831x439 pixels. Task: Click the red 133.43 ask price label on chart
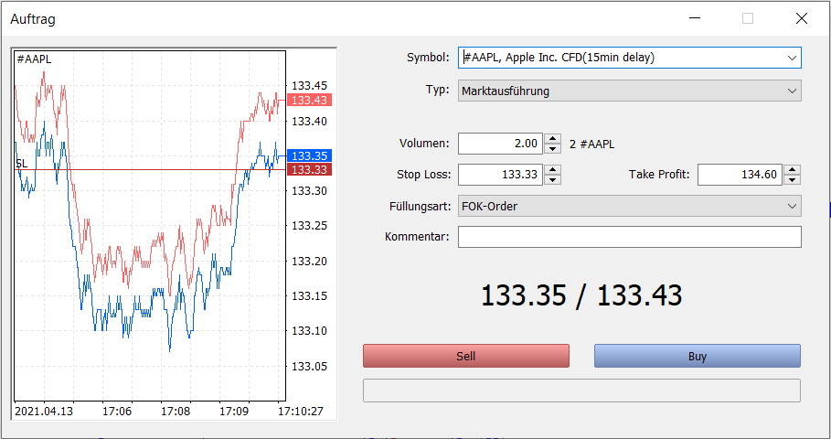(310, 100)
